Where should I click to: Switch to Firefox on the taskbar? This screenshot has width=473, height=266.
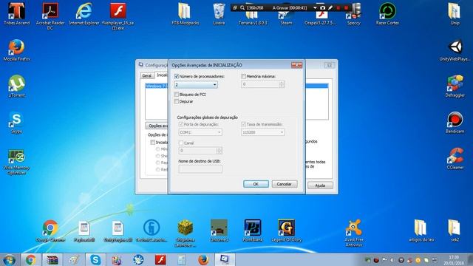pos(203,259)
